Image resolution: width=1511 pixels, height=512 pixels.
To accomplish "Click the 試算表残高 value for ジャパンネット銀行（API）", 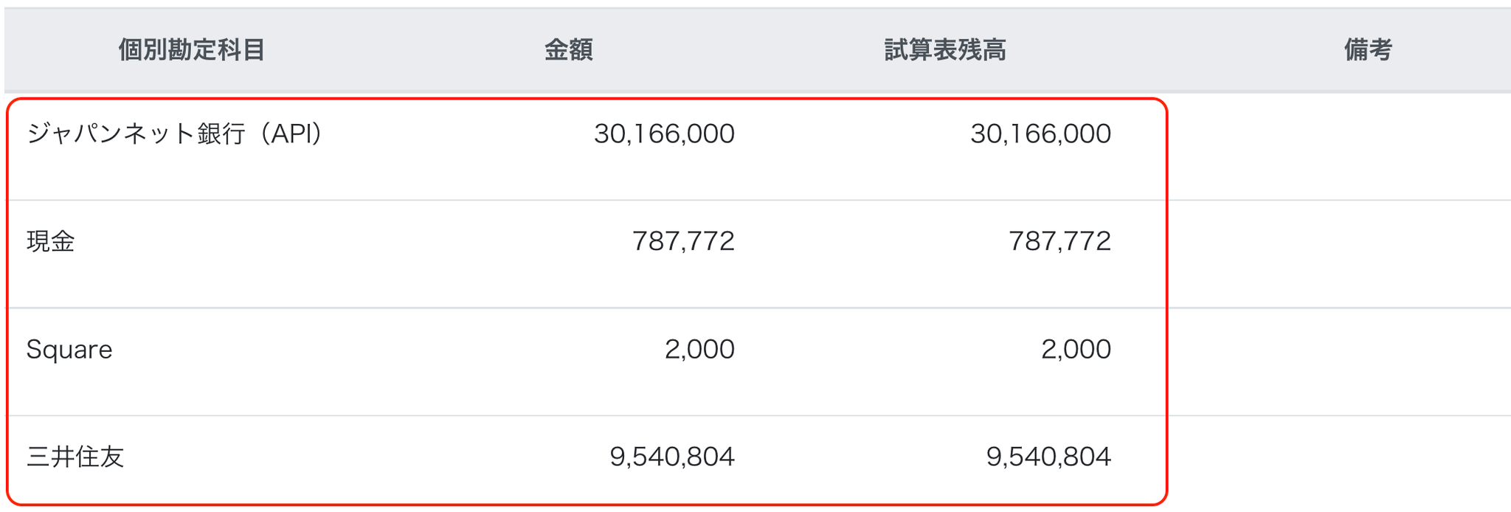I will coord(1040,134).
